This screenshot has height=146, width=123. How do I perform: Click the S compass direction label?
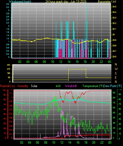click(116, 73)
